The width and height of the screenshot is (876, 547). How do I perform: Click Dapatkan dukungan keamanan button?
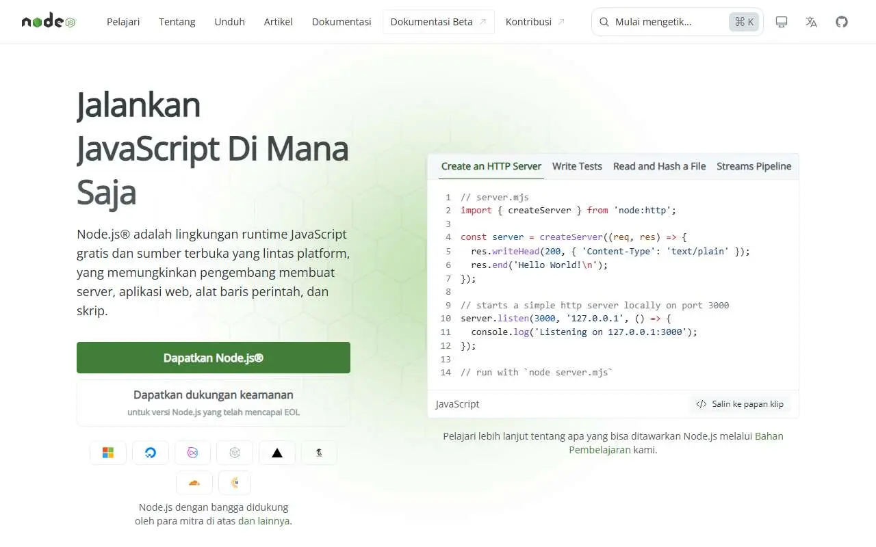[x=214, y=403]
